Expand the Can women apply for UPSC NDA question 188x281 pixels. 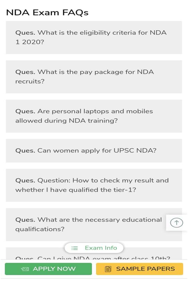94,151
